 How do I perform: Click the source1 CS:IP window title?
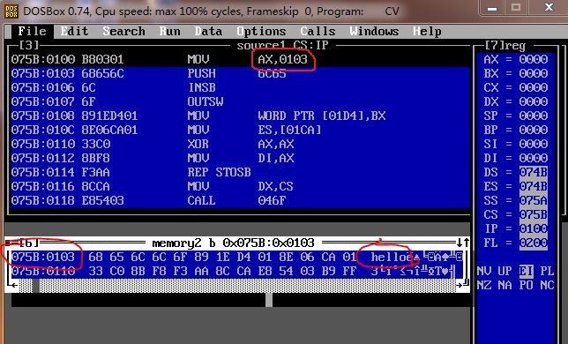[x=282, y=45]
